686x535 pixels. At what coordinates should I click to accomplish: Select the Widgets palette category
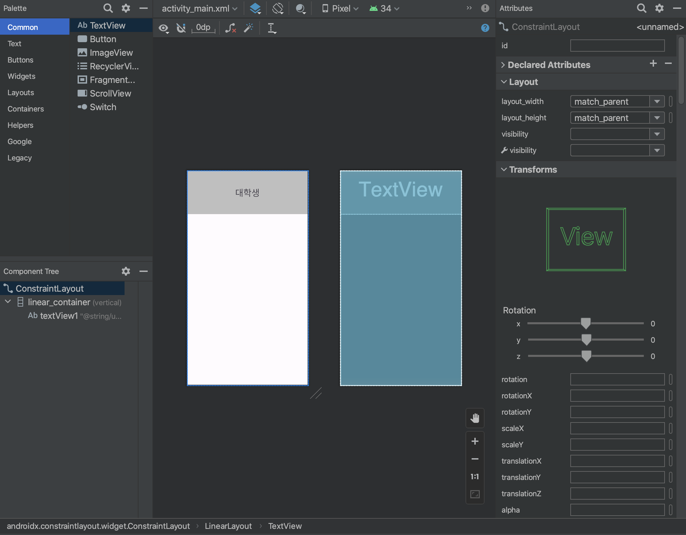[21, 76]
